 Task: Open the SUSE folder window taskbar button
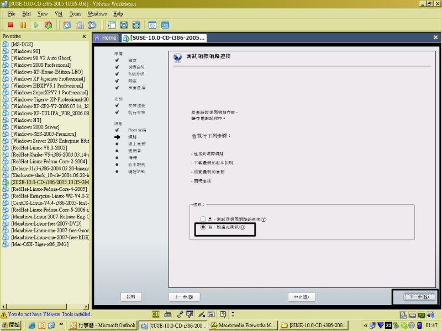(x=314, y=325)
